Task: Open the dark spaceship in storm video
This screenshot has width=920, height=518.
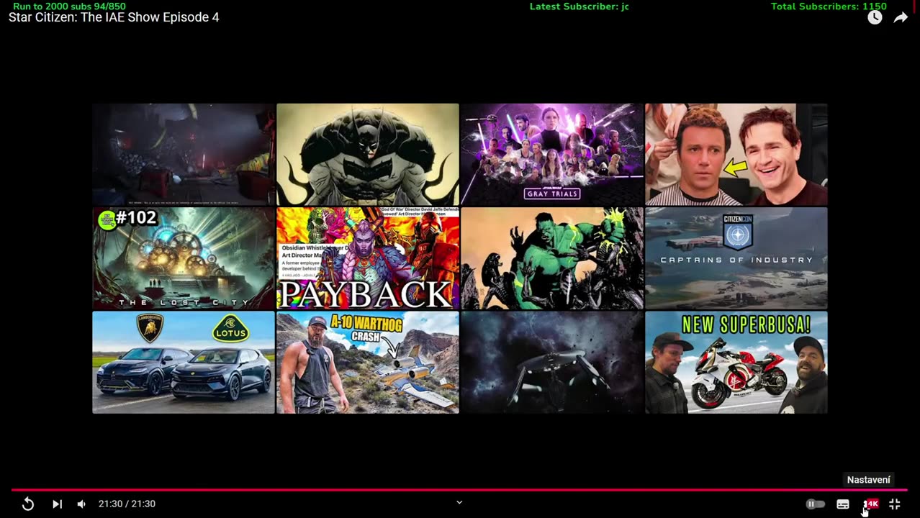Action: (x=552, y=363)
